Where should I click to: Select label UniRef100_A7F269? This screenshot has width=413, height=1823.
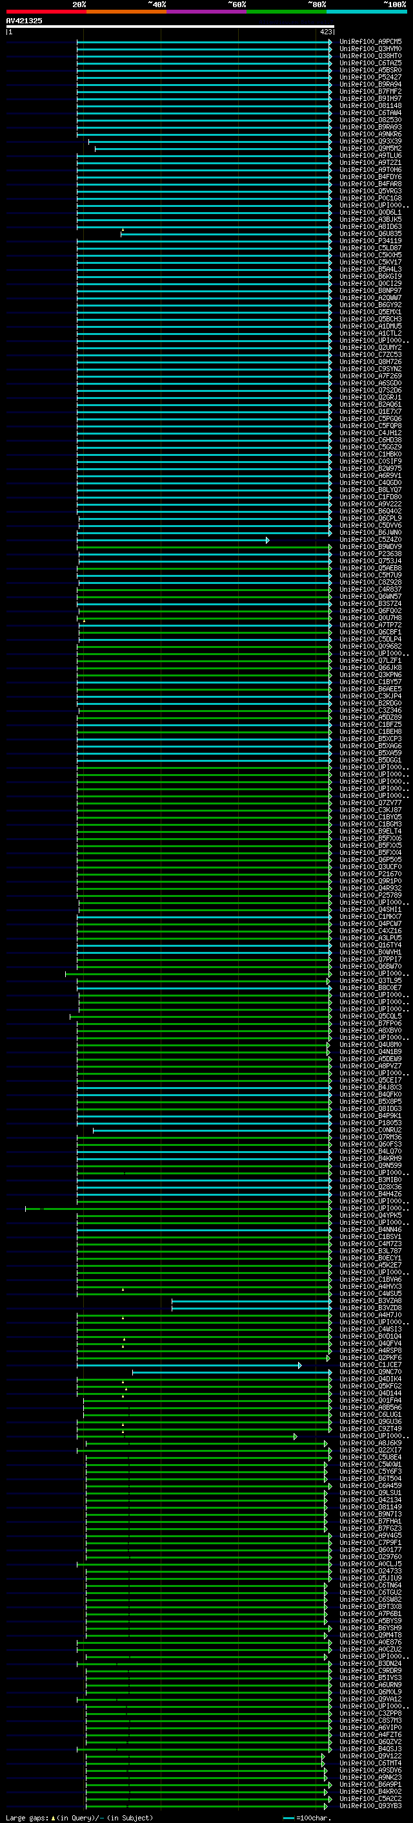pyautogui.click(x=370, y=376)
